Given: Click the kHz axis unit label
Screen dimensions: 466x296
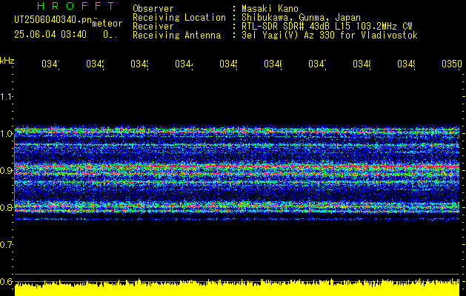Looking at the screenshot, I should pyautogui.click(x=7, y=61).
